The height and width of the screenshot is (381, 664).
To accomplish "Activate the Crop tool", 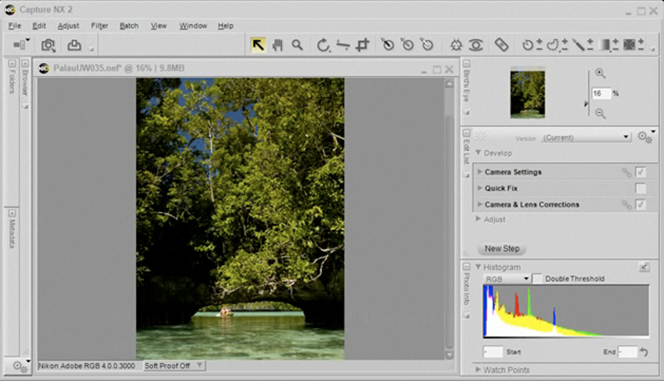I will [x=363, y=45].
